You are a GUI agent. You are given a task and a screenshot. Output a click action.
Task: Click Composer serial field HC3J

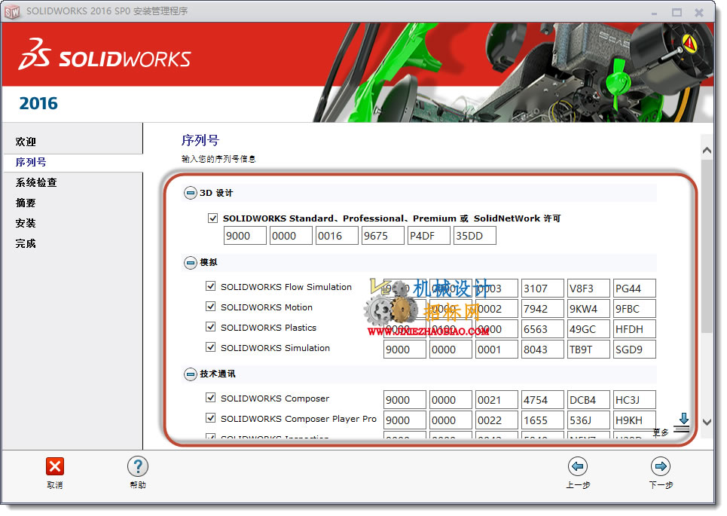point(634,400)
